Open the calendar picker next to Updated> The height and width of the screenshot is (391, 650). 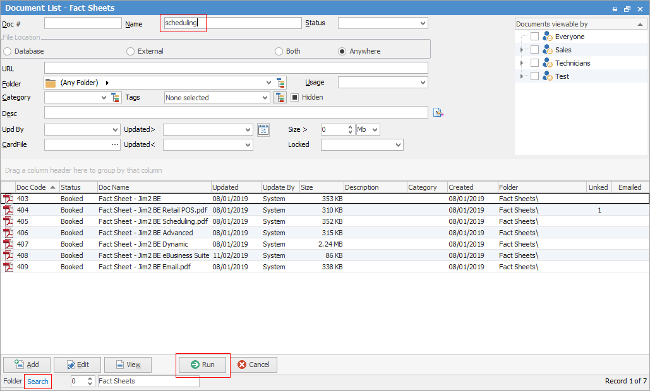click(262, 129)
